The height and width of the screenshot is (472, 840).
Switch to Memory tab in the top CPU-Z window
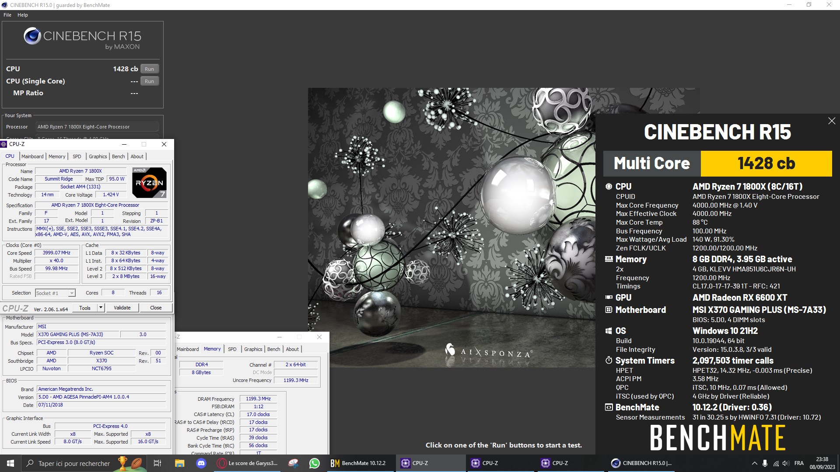pos(57,156)
